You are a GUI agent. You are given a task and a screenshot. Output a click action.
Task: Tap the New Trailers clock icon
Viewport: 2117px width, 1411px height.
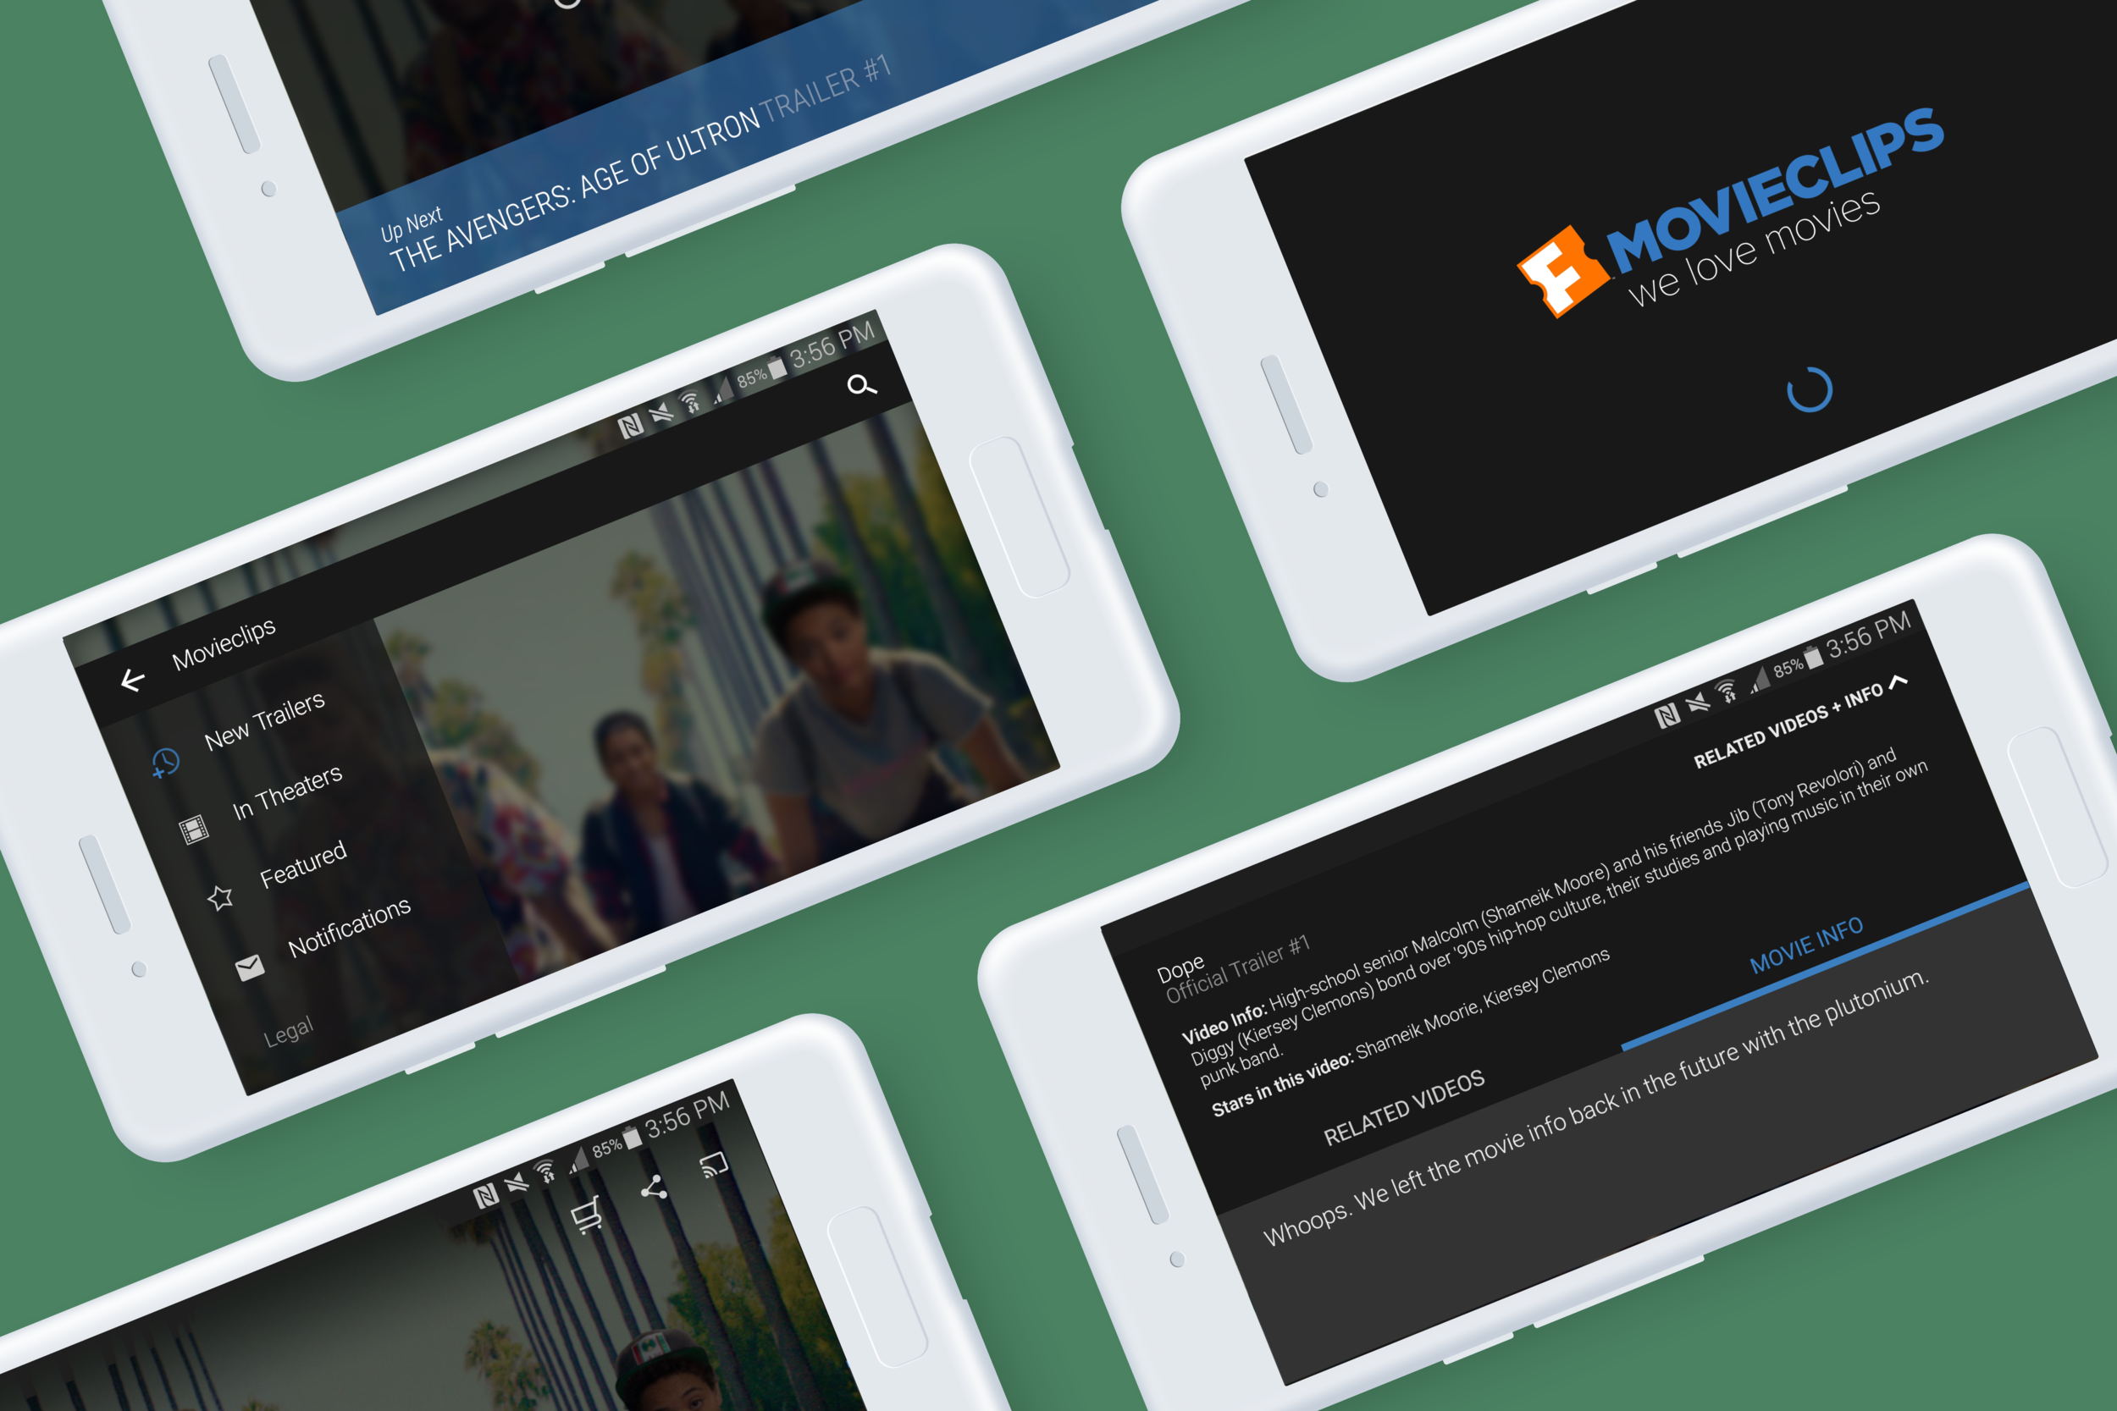pos(166,763)
